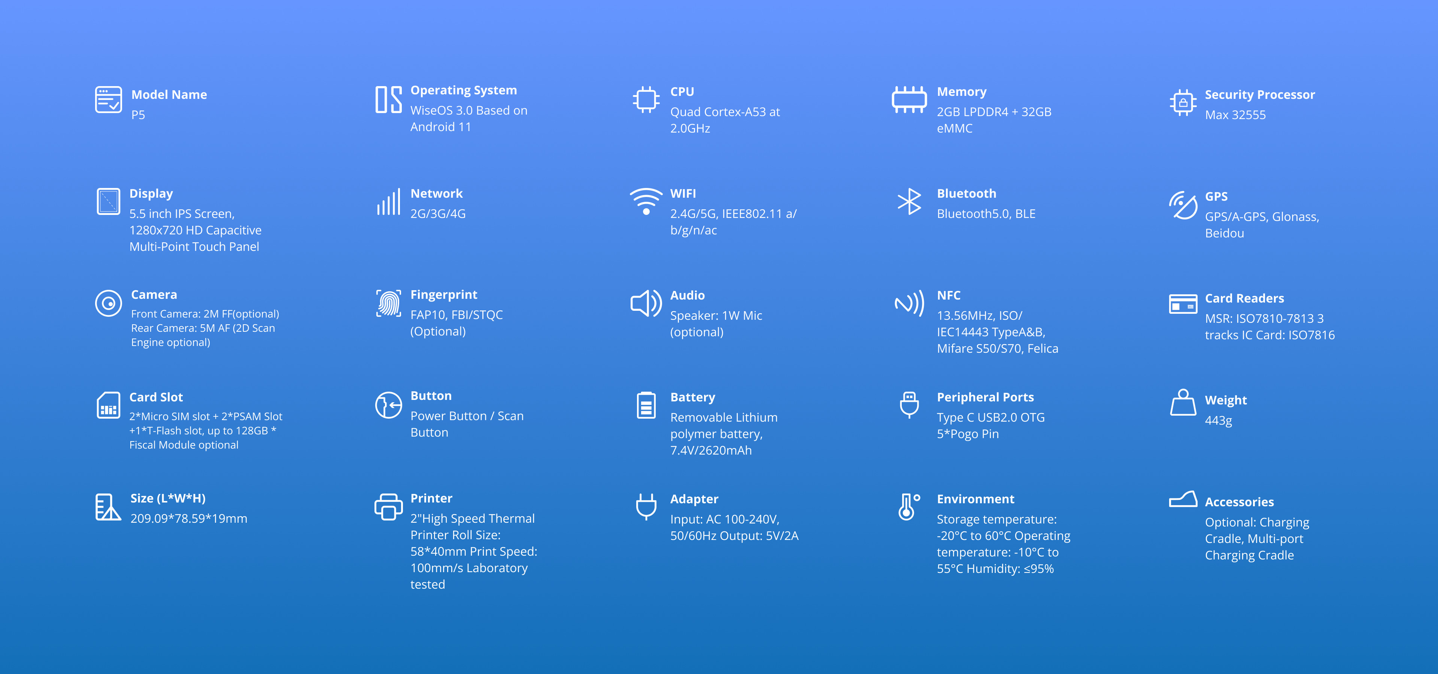Screen dimensions: 1438x674
Task: Select the '2G/3G/4G' network value
Action: coord(438,214)
